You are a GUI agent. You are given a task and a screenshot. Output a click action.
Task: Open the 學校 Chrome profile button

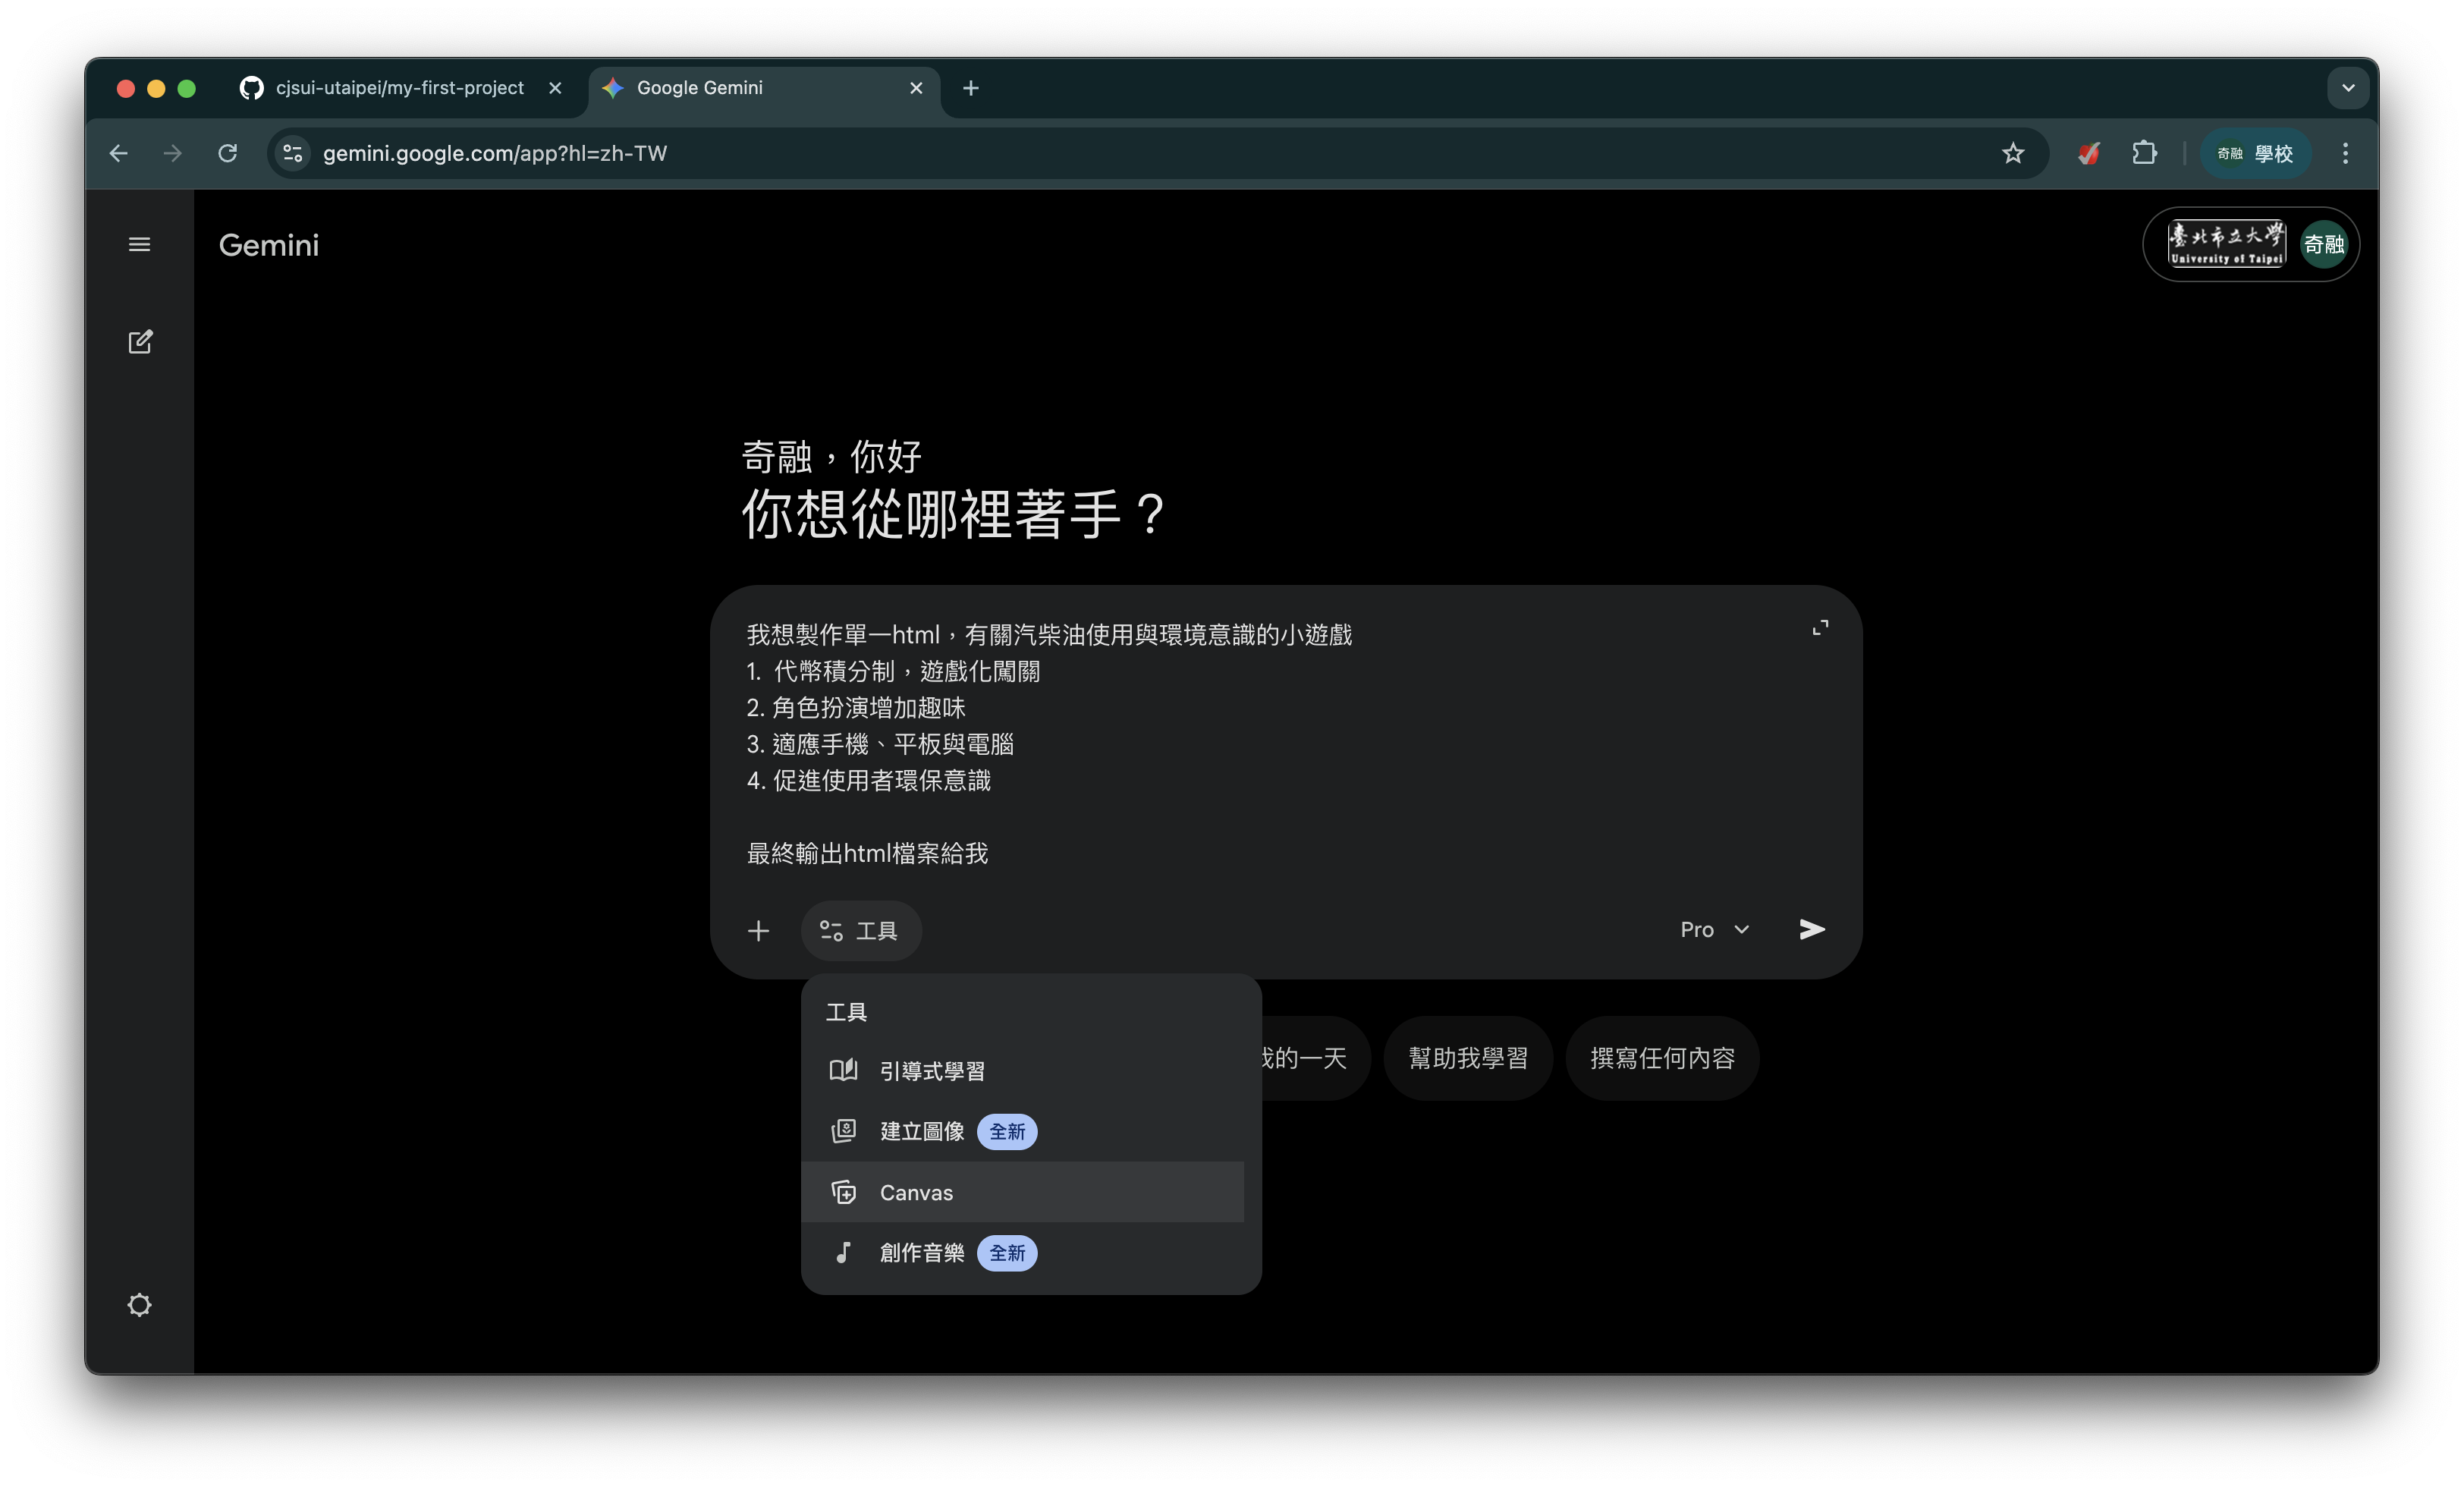(2255, 153)
